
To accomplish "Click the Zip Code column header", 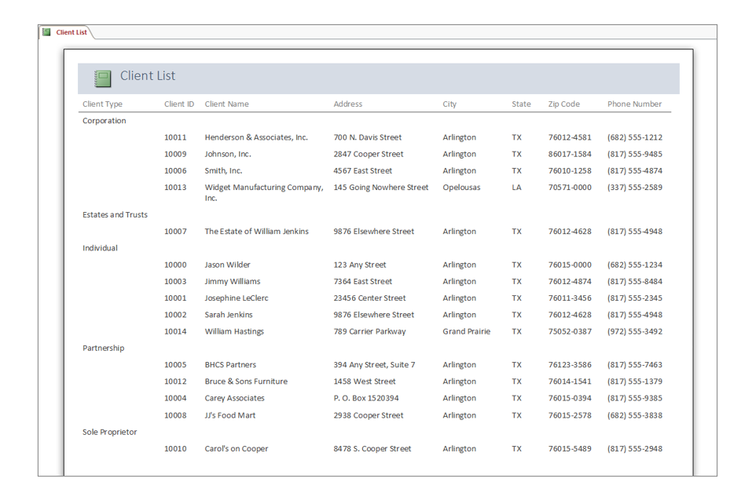I will click(563, 104).
